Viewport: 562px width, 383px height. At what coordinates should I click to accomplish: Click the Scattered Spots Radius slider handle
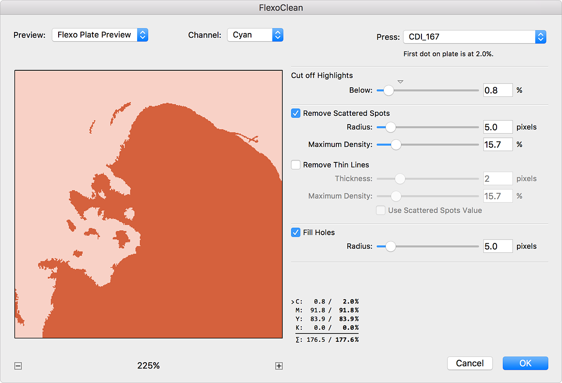[390, 127]
